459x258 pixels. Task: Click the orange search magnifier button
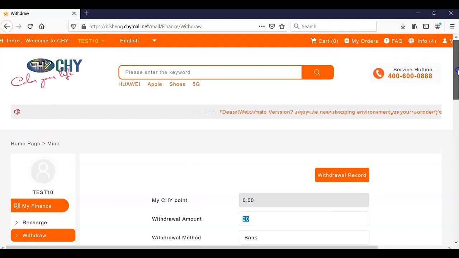[x=317, y=72]
